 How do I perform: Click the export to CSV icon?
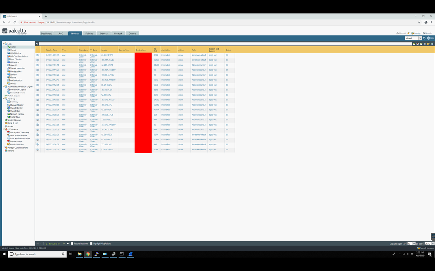pos(432,44)
